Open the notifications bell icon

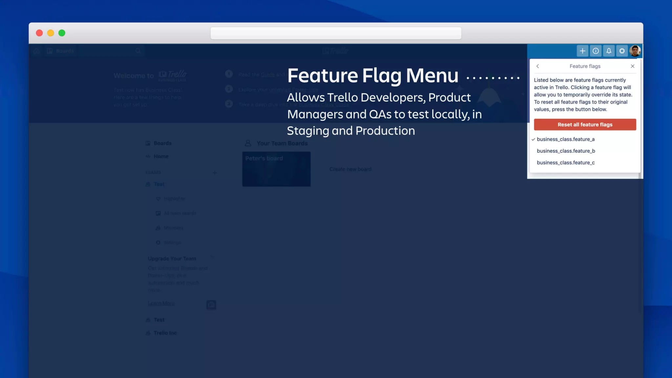609,51
